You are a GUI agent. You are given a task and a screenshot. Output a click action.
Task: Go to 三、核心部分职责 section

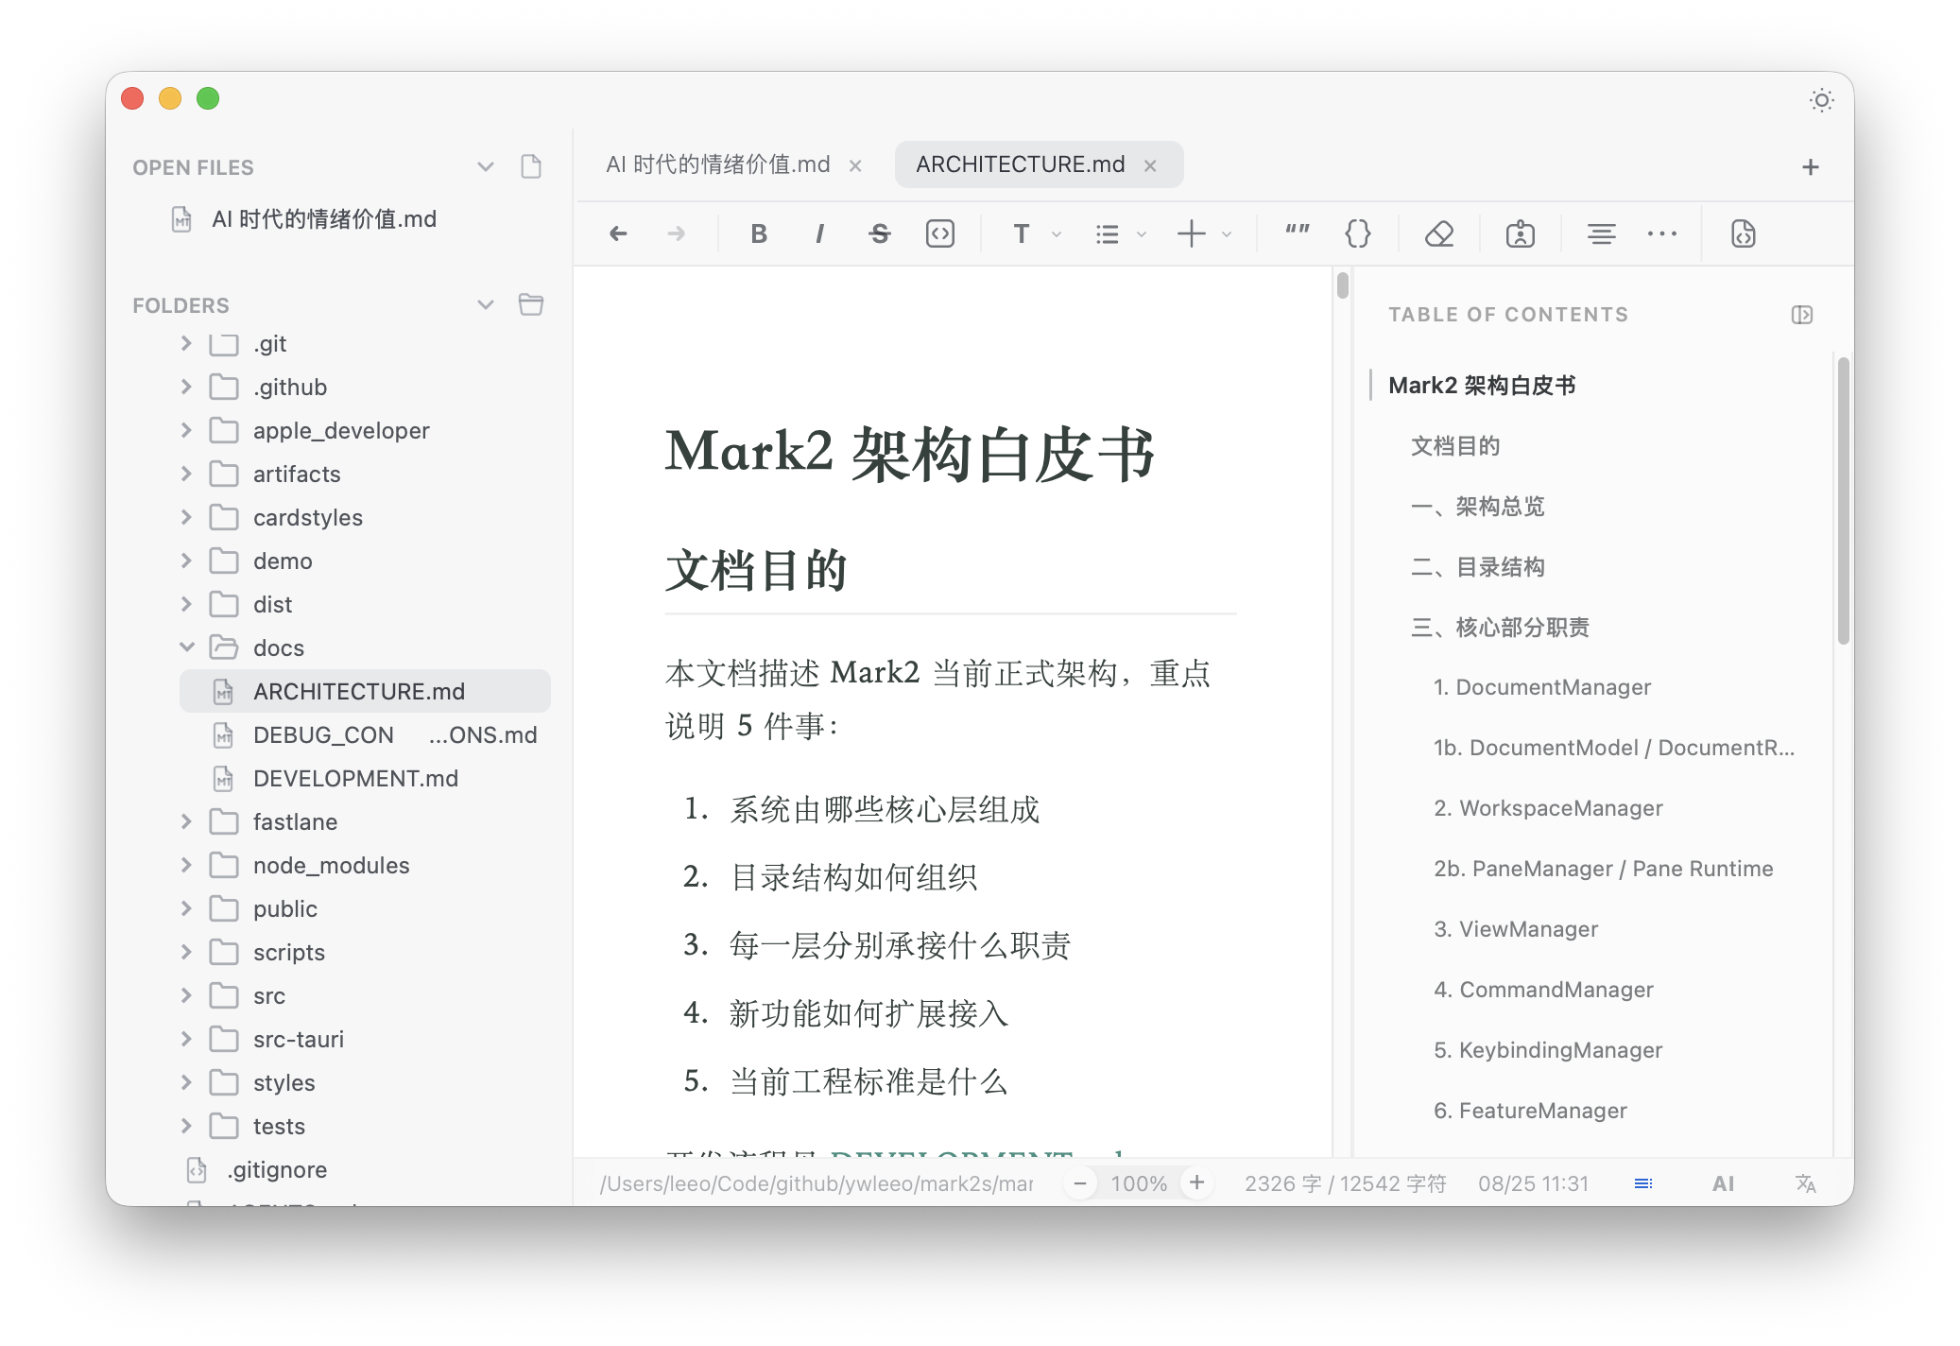pos(1500,628)
